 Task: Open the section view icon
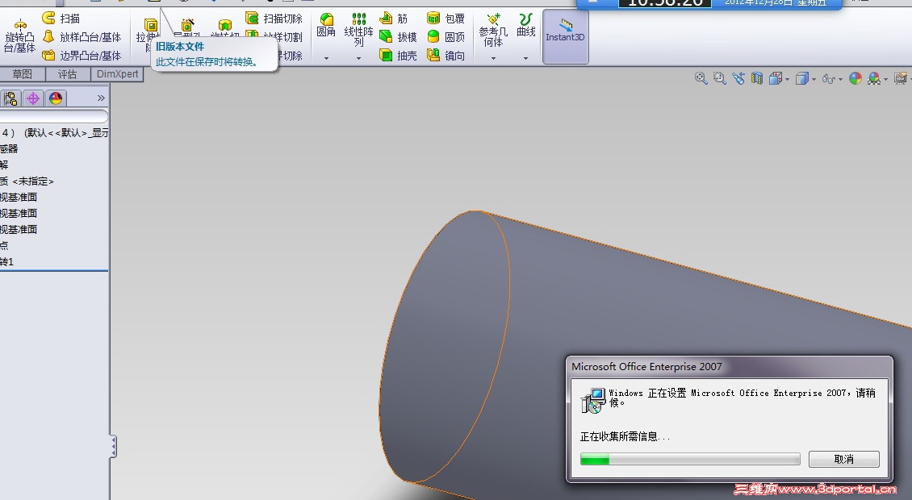click(x=757, y=78)
